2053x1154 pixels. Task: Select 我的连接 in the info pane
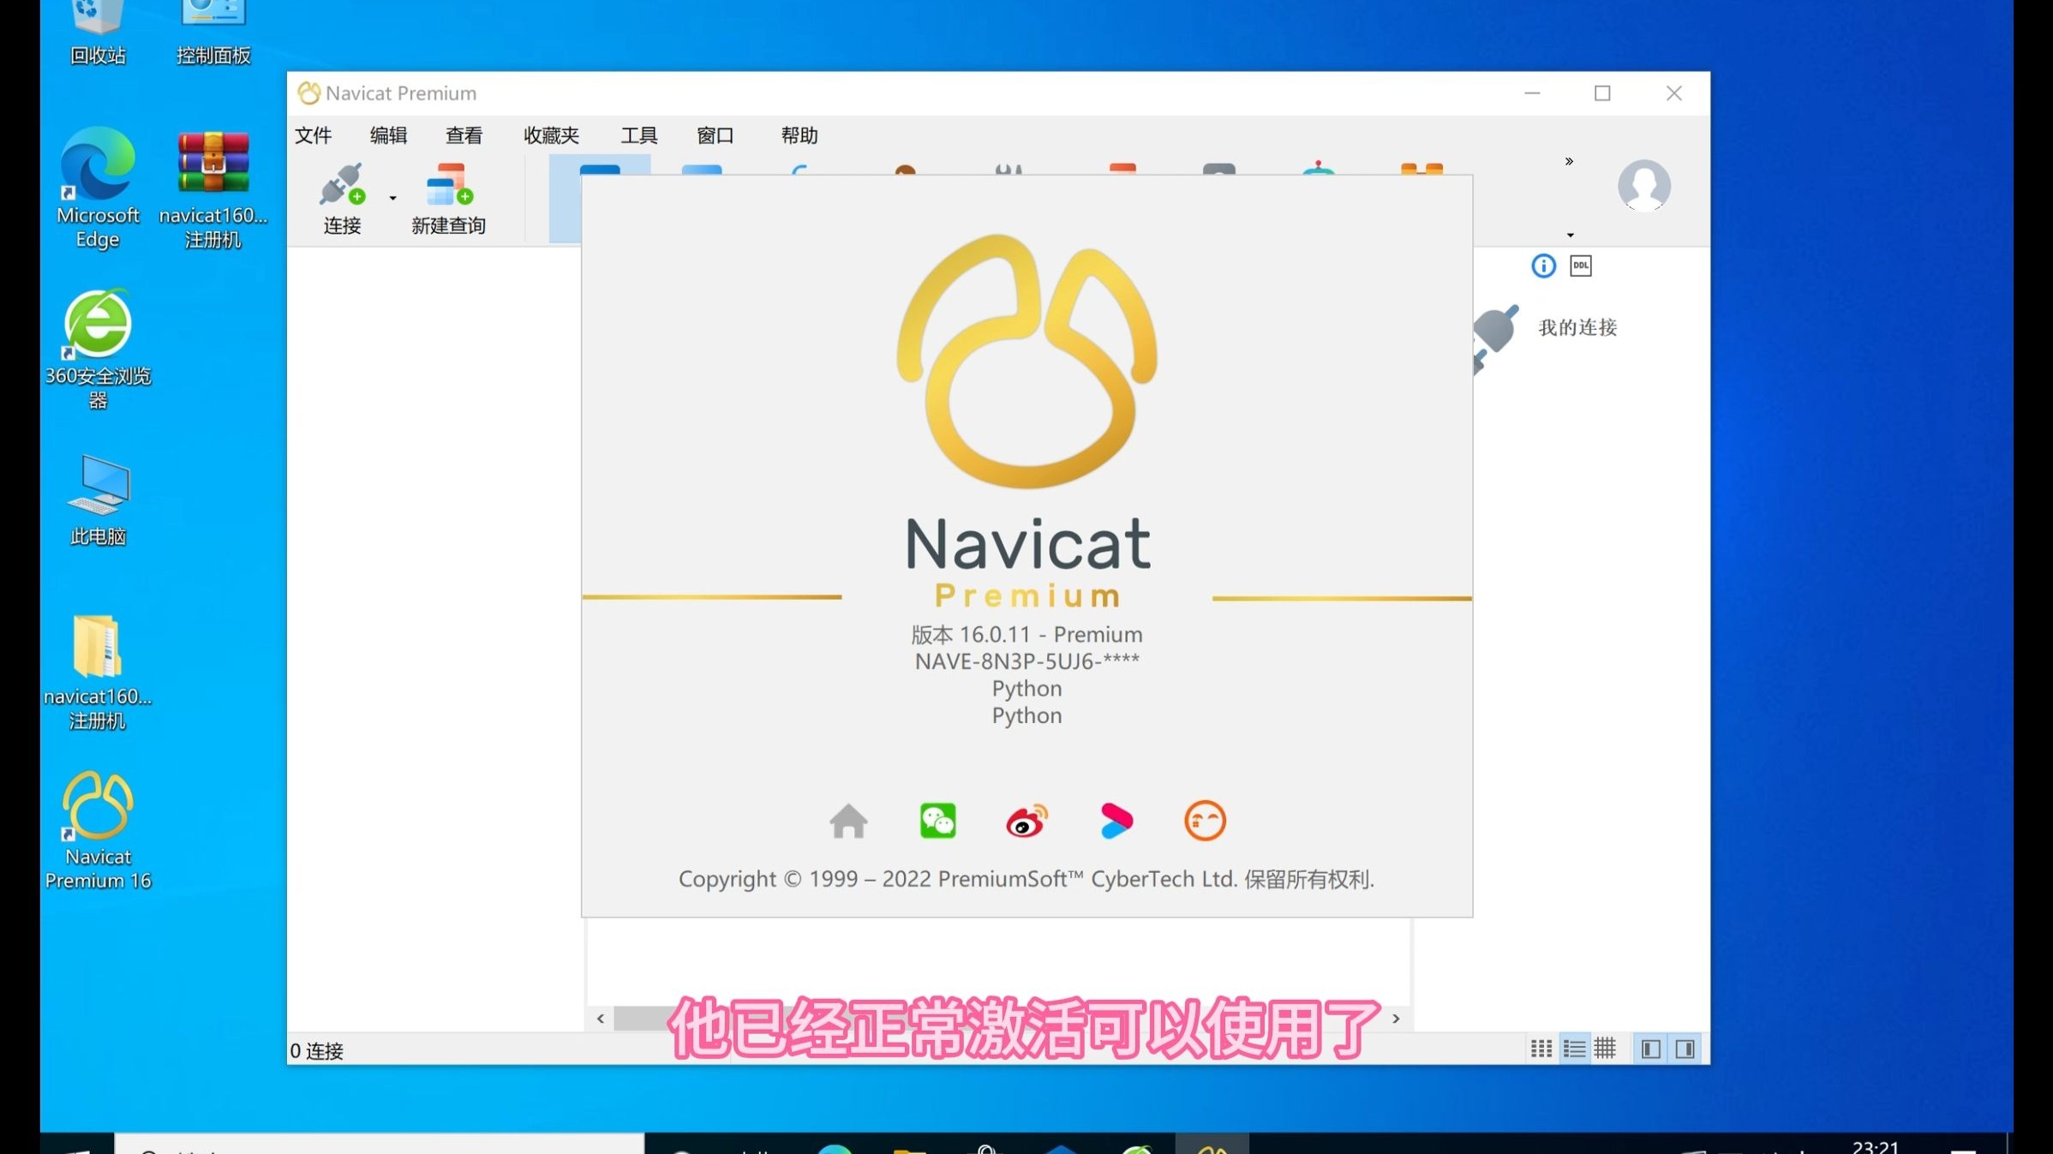1577,327
